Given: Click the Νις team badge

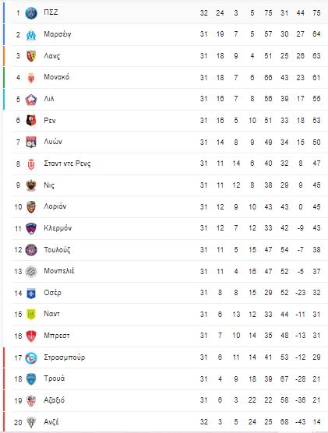Looking at the screenshot, I should tap(31, 185).
